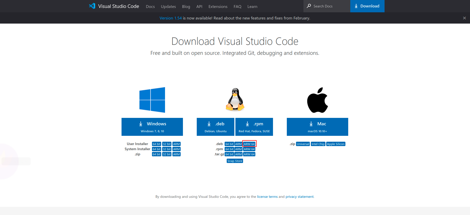Screen dimensions: 470x215
Task: Download Mac .zip Apple Silicon
Action: [x=336, y=144]
